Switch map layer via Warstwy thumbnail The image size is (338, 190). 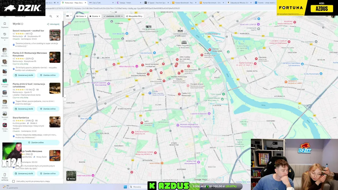click(71, 176)
